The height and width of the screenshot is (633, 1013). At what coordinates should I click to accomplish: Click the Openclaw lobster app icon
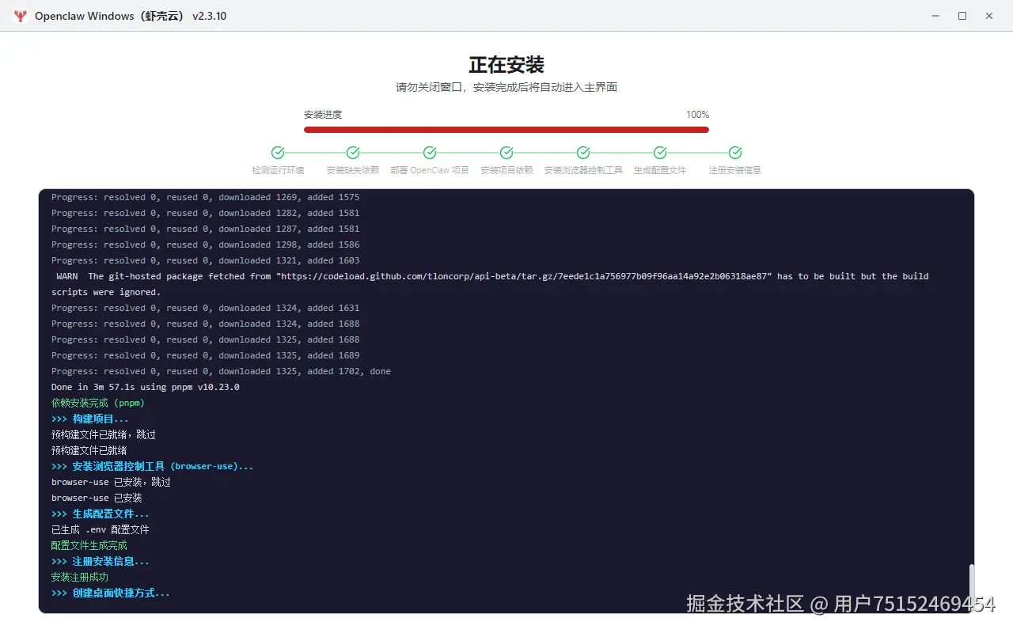pos(20,16)
